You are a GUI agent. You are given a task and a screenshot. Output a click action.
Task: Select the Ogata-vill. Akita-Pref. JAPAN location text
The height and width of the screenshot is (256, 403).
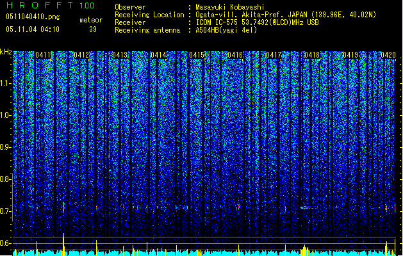pyautogui.click(x=286, y=15)
